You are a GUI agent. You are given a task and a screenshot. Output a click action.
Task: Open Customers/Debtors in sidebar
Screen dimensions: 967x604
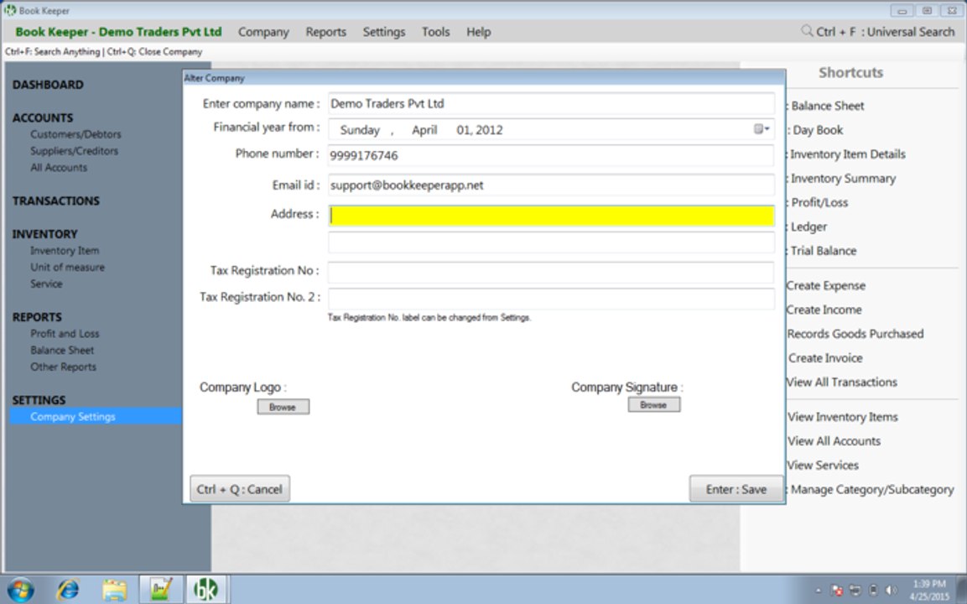tap(75, 134)
